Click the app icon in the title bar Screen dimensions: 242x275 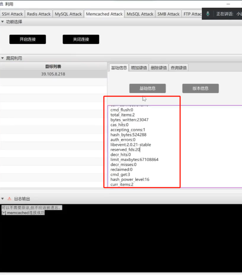[2, 4]
